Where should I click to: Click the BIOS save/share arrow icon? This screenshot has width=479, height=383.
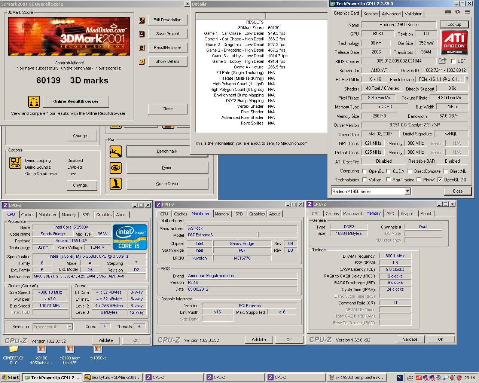[443, 61]
